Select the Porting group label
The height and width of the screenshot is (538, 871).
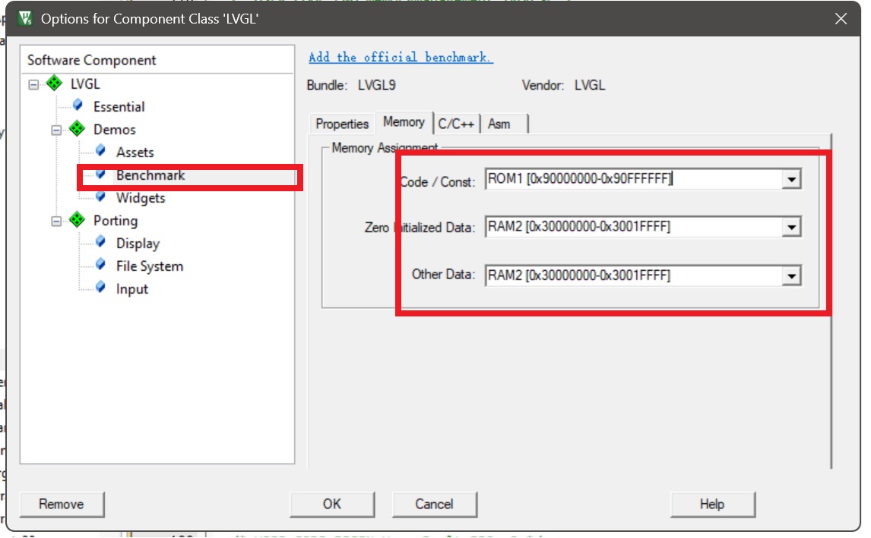click(116, 221)
